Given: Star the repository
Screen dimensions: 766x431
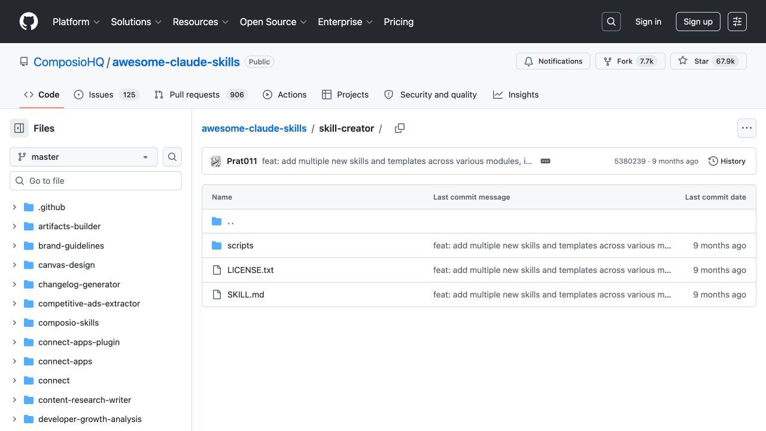Looking at the screenshot, I should pyautogui.click(x=709, y=61).
